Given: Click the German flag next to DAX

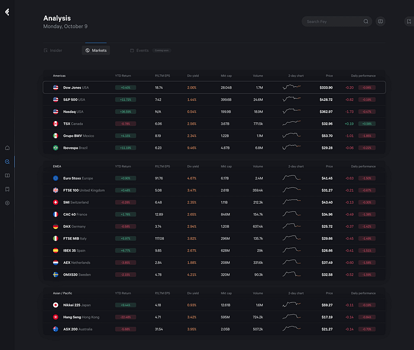Looking at the screenshot, I should (56, 227).
